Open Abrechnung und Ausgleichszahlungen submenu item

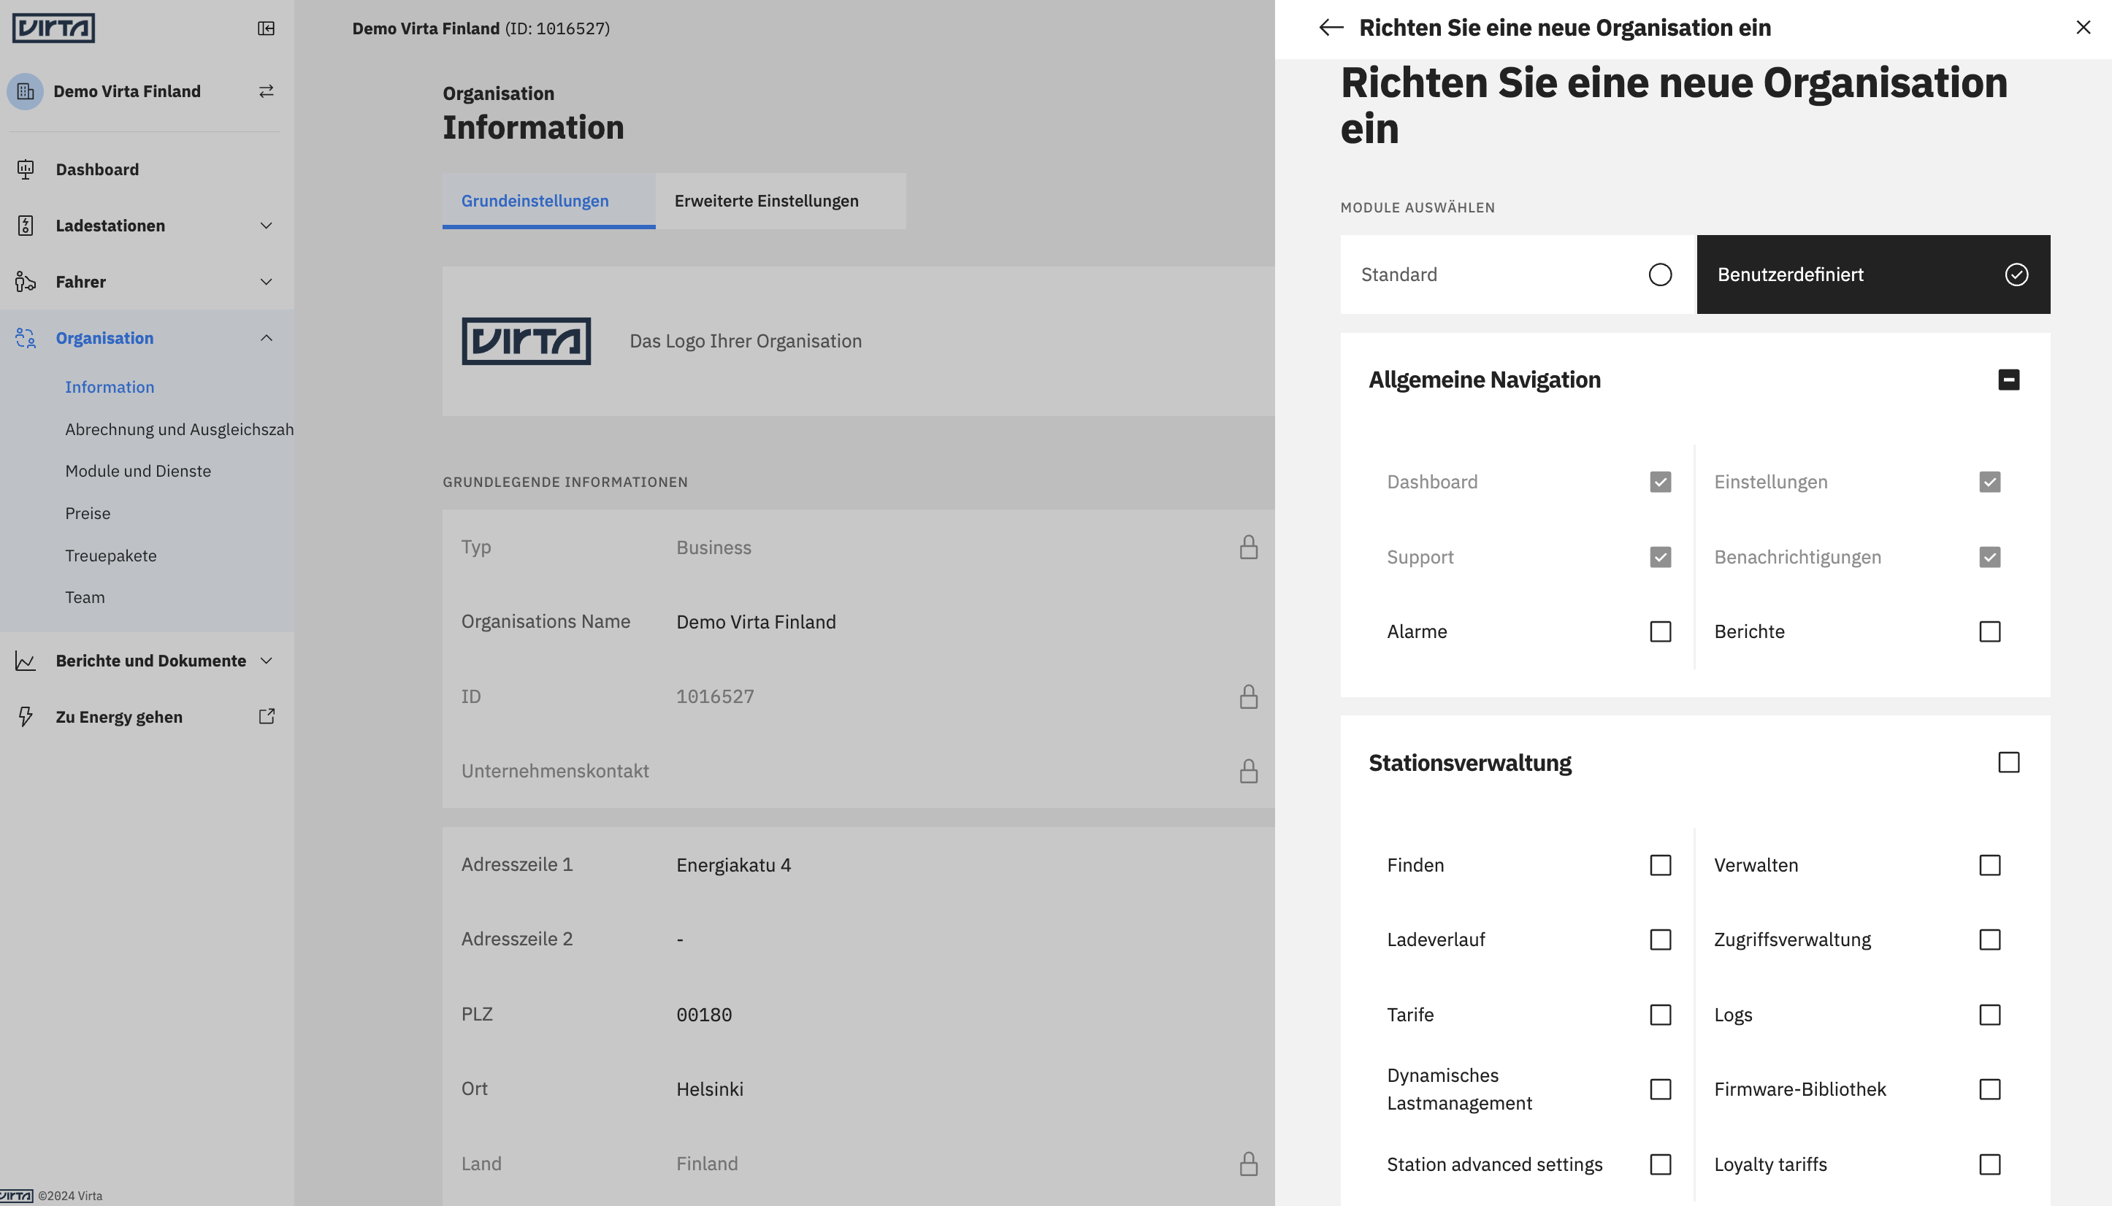click(179, 430)
